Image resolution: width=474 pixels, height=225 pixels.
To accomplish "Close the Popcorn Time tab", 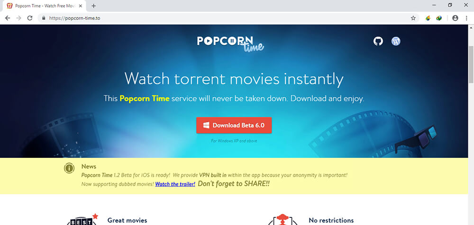I will [80, 6].
